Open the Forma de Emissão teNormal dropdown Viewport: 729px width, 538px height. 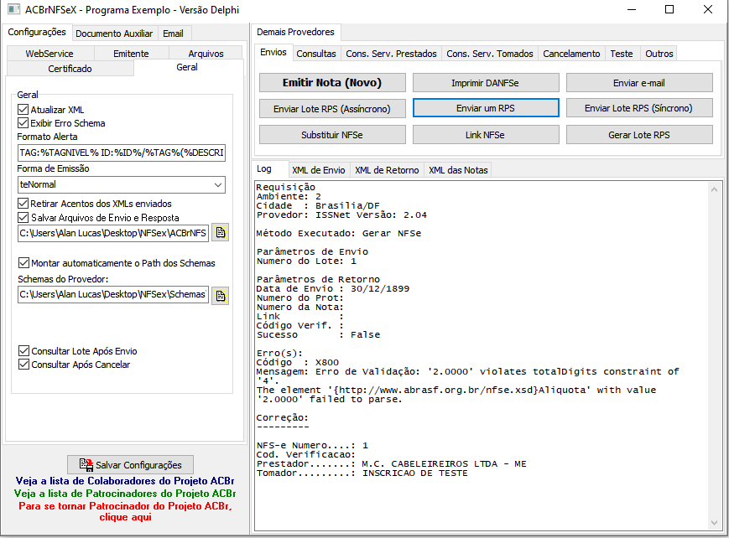(x=122, y=184)
